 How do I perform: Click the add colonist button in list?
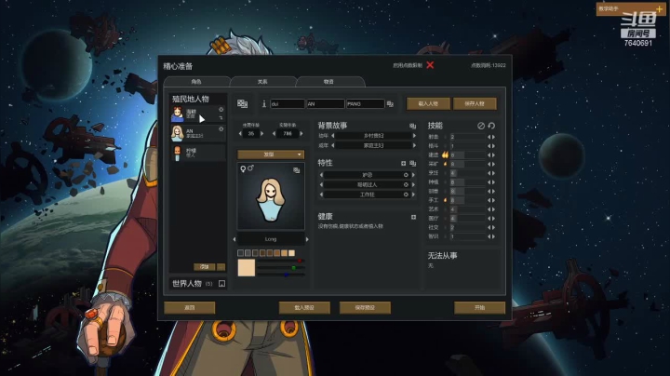tap(204, 267)
